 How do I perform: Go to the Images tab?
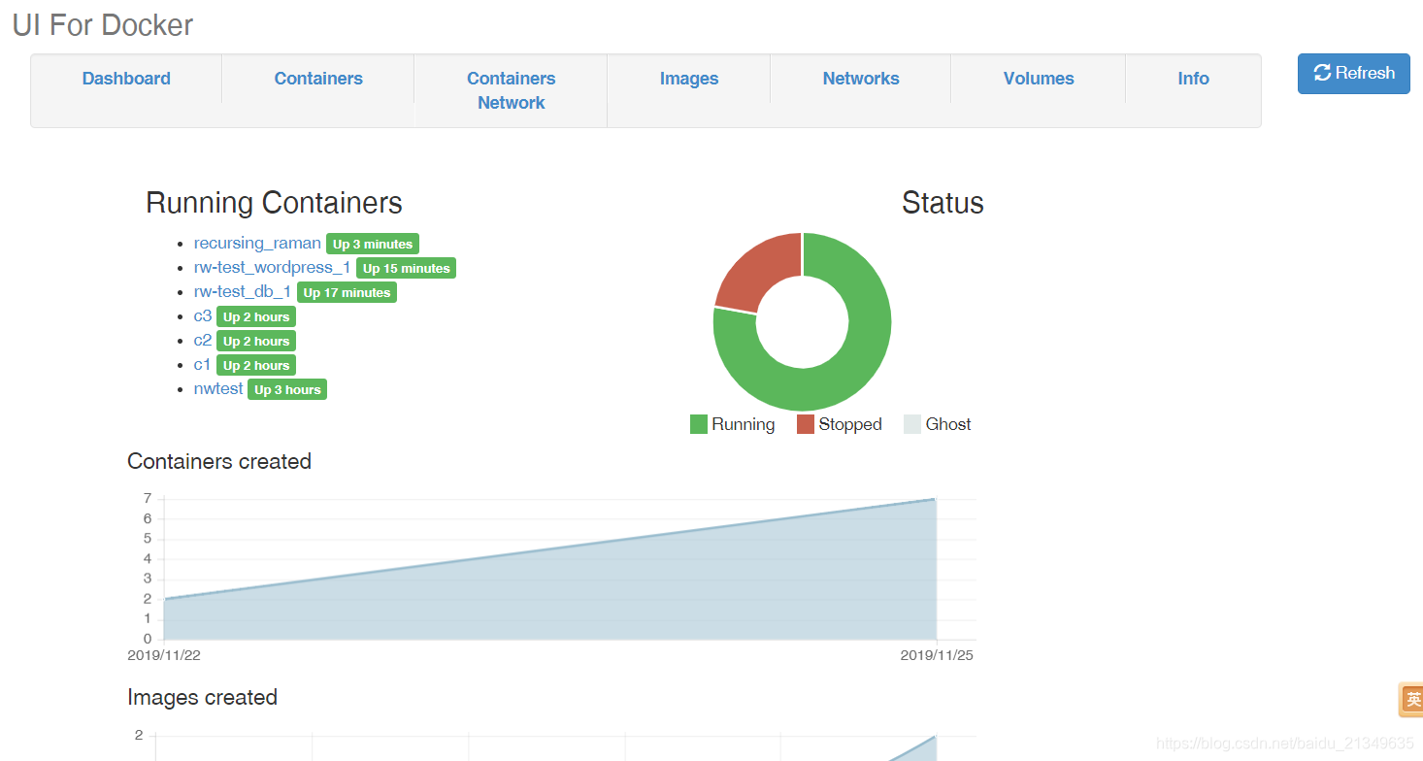[689, 79]
